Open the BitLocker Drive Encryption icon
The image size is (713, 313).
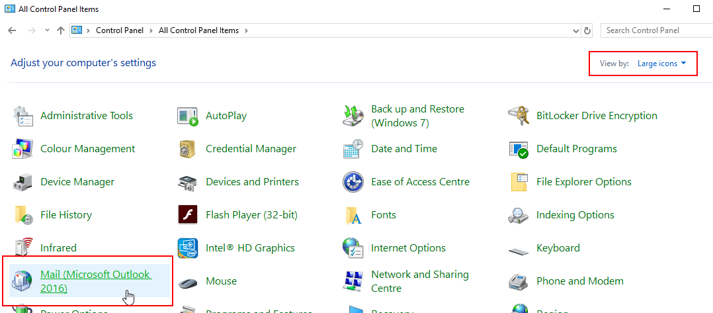click(519, 116)
